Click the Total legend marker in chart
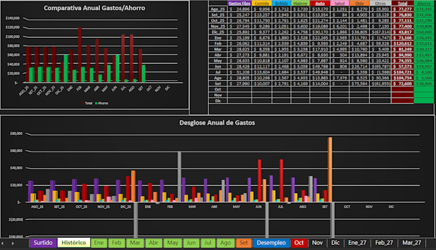This screenshot has width=436, height=250. (83, 104)
